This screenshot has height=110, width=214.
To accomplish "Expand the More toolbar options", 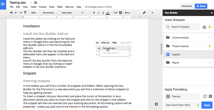I will [x=128, y=13].
